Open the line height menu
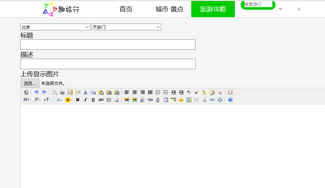 (109, 100)
